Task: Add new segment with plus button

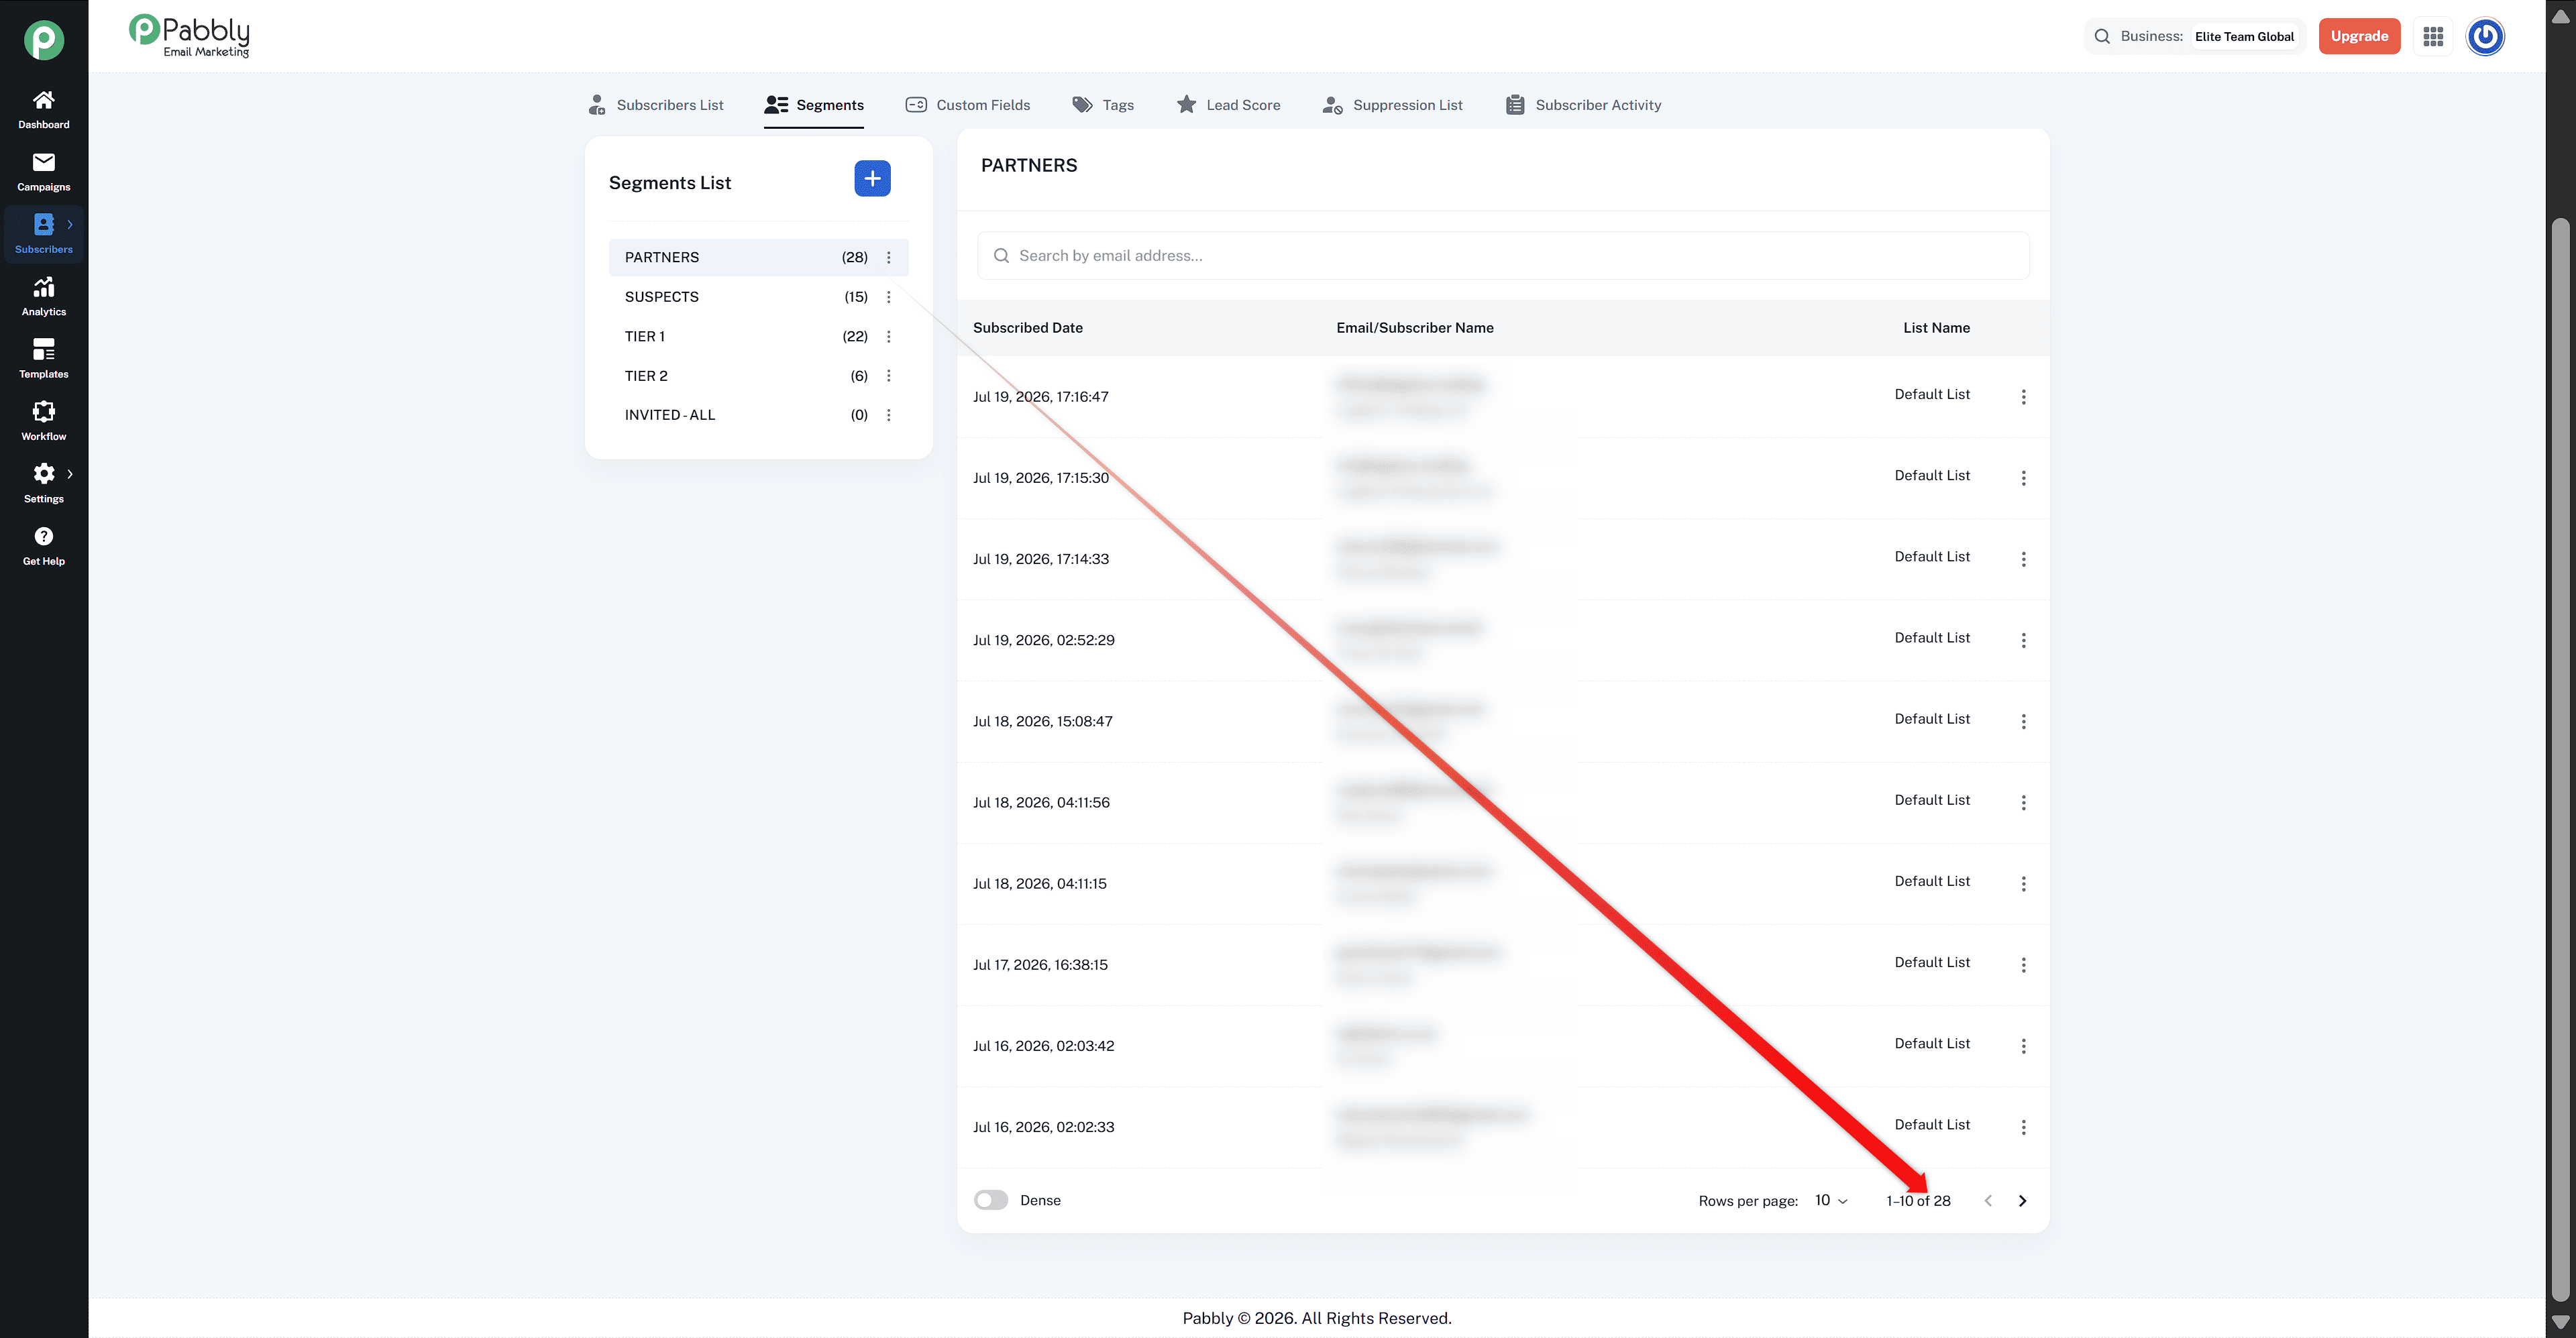Action: point(872,178)
